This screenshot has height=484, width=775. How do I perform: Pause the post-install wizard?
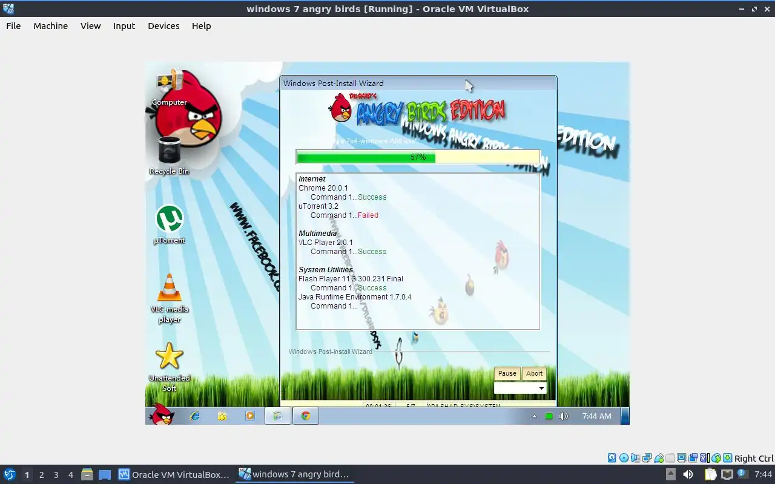click(507, 373)
